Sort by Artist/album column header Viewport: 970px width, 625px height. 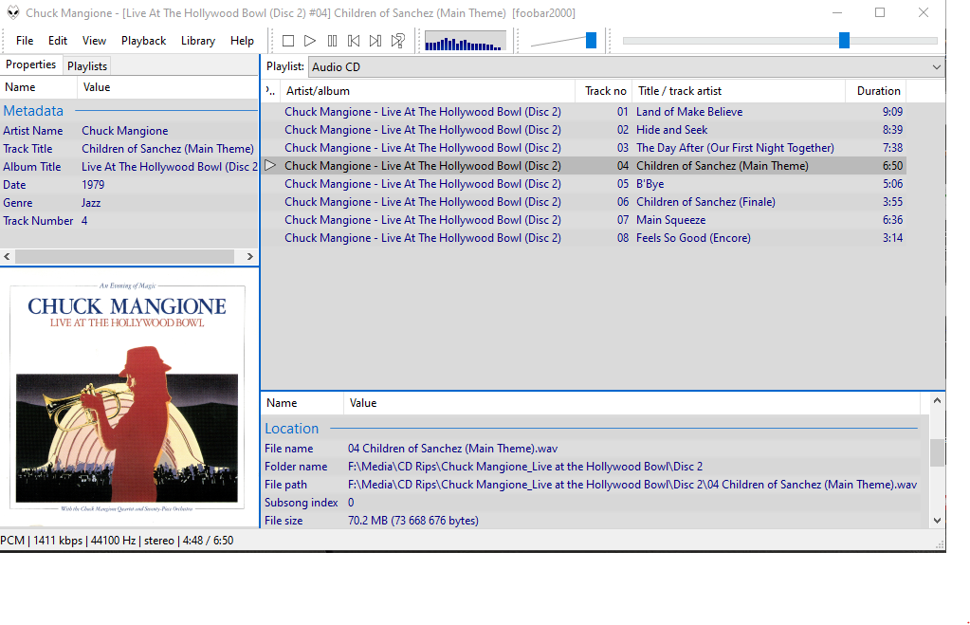(x=428, y=91)
